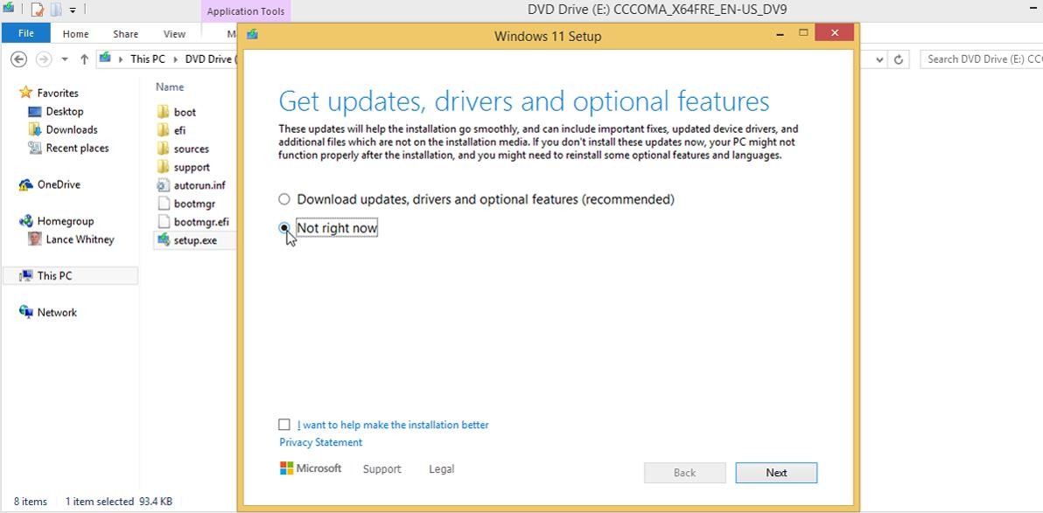Viewport: 1043px width, 513px height.
Task: Click the Network icon in navigation pane
Action: (25, 312)
